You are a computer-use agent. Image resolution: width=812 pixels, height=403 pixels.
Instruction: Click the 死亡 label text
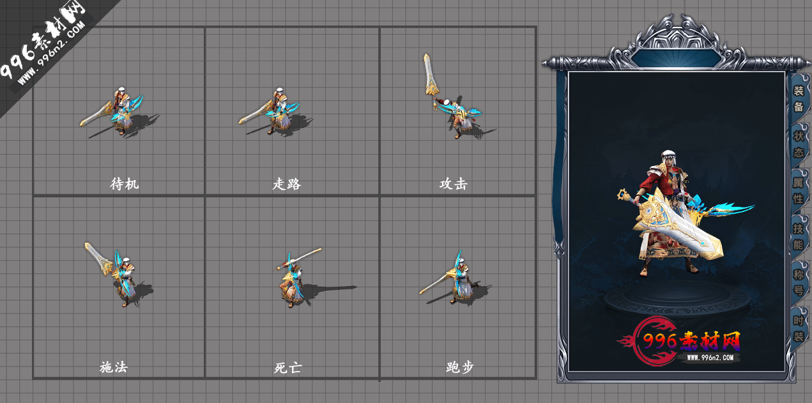(288, 367)
